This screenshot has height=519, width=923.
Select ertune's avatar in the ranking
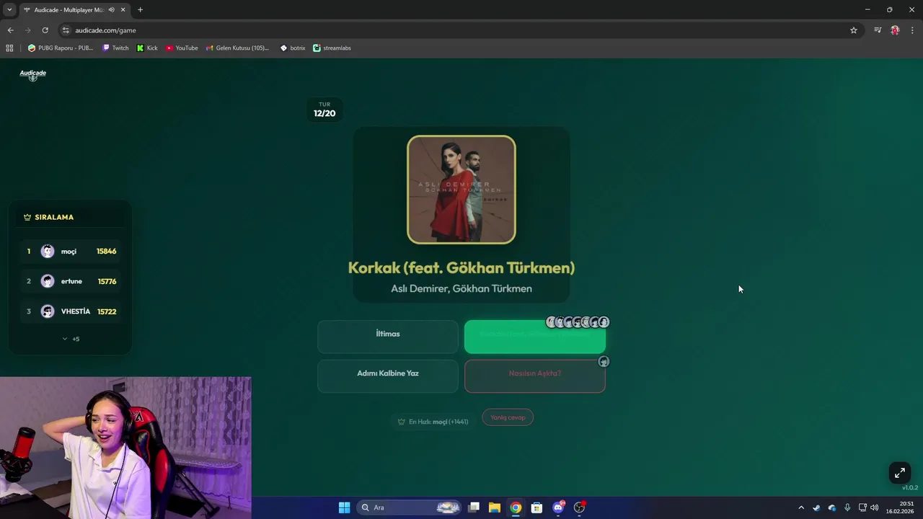click(48, 281)
